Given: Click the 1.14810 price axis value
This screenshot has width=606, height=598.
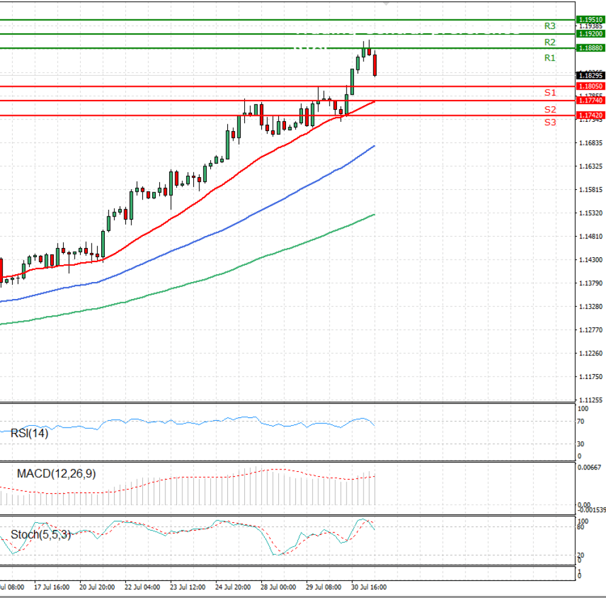Looking at the screenshot, I should (590, 237).
